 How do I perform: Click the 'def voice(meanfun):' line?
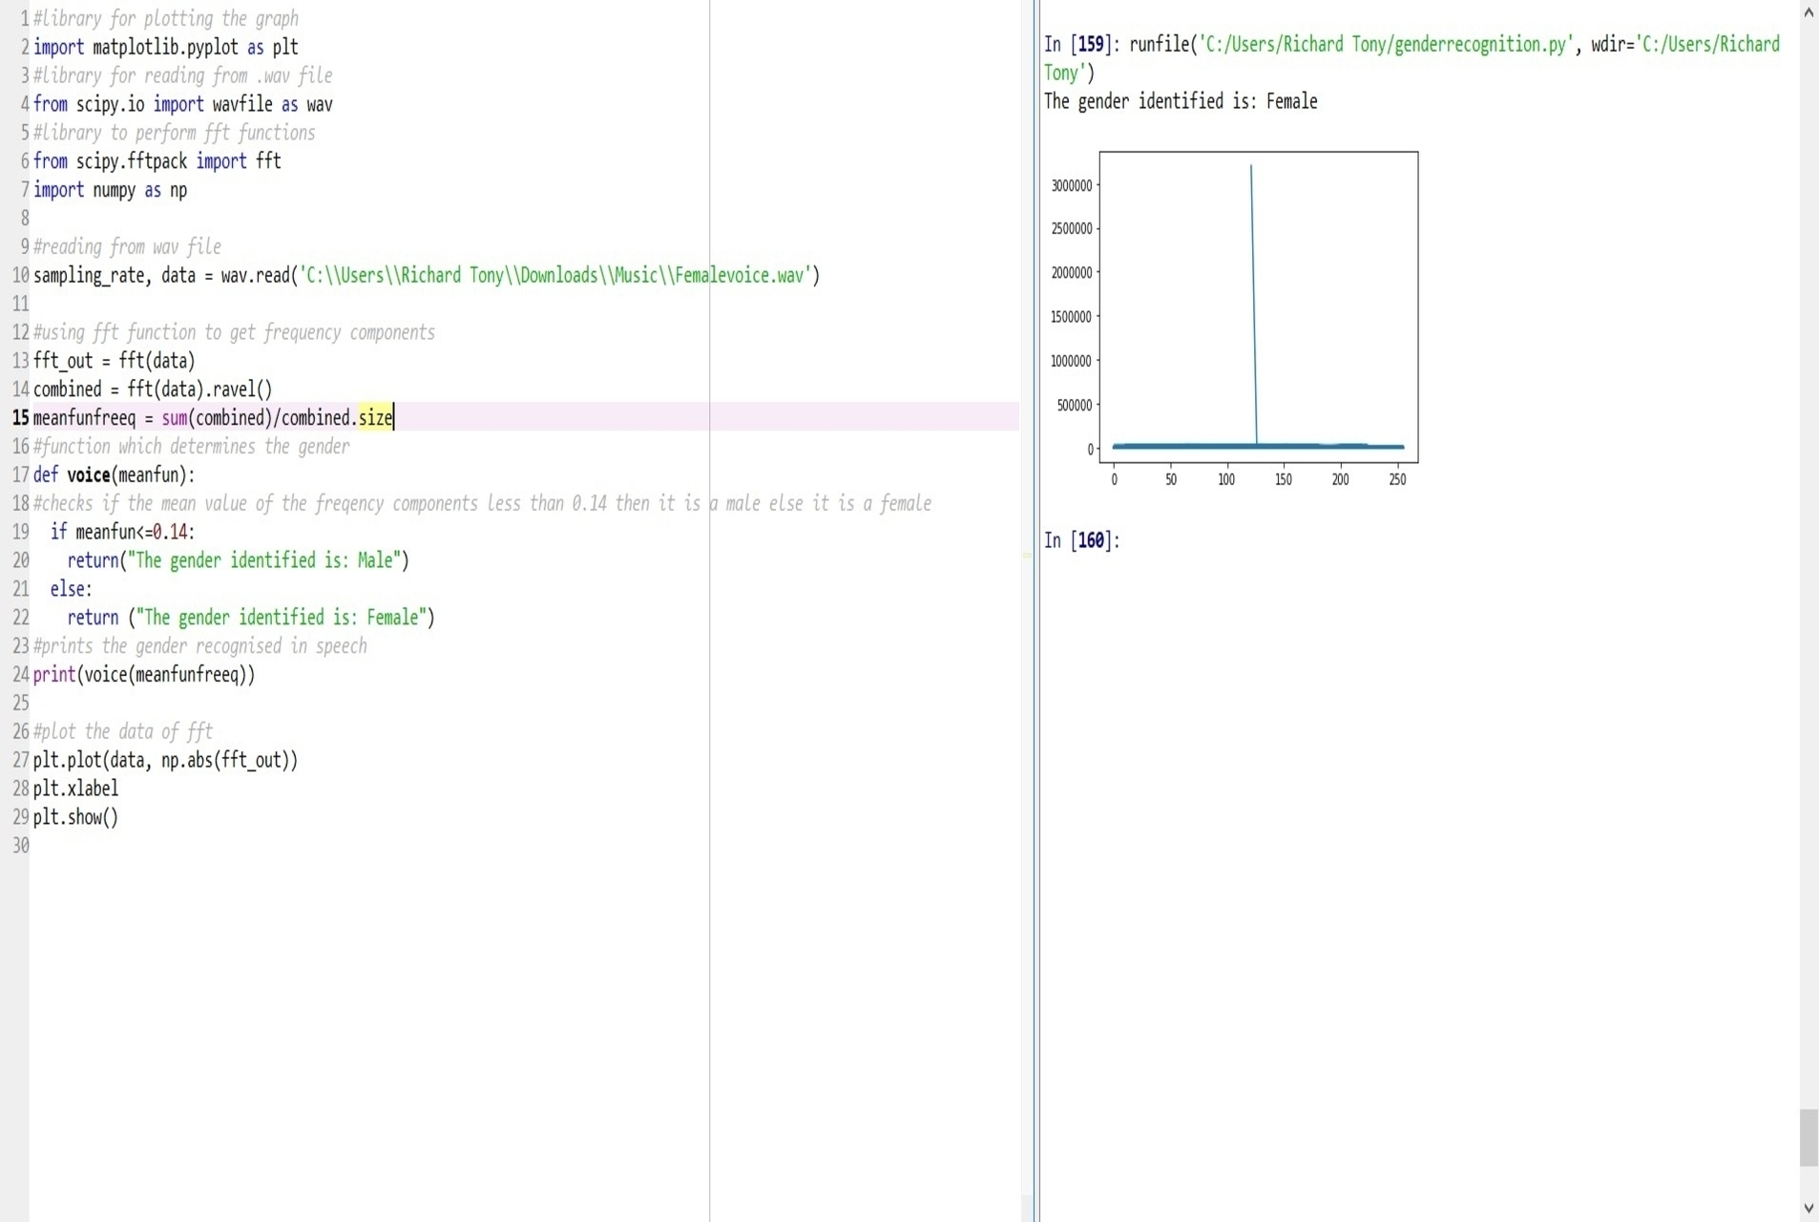(x=114, y=475)
